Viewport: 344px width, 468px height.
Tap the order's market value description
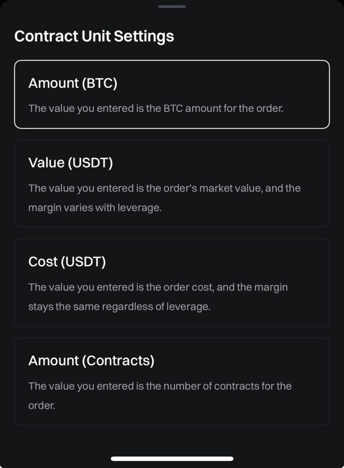point(164,188)
